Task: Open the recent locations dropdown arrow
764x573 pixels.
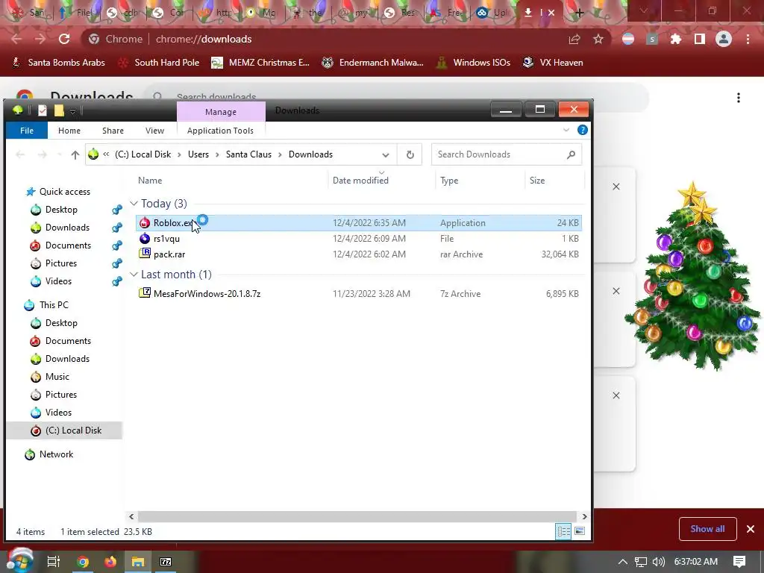Action: coord(60,154)
